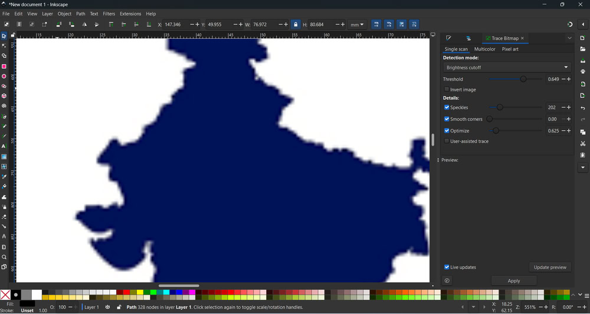590x314 pixels.
Task: Open Fill and Stroke panel tab icon
Action: tap(448, 38)
